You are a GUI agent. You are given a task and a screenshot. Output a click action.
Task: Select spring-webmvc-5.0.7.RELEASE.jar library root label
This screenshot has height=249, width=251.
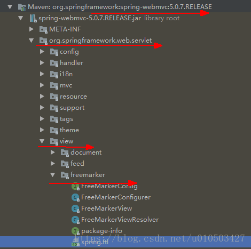click(109, 18)
